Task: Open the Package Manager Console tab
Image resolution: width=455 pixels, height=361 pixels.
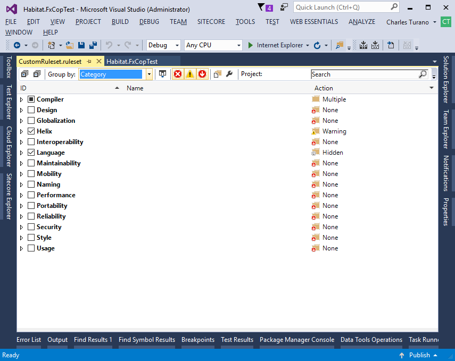Action: [x=297, y=340]
